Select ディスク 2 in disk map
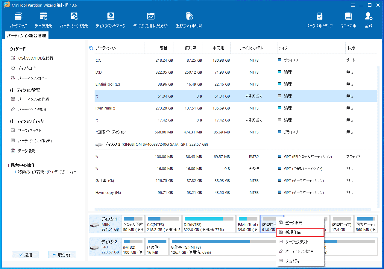 [105, 247]
